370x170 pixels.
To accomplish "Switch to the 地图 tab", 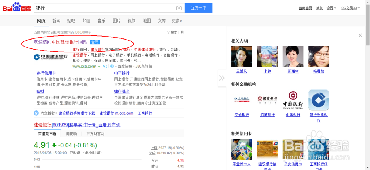I will click(147, 21).
